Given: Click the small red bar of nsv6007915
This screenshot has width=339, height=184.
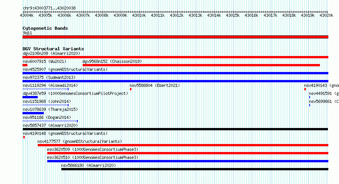Looking at the screenshot, I should pyautogui.click(x=25, y=65).
